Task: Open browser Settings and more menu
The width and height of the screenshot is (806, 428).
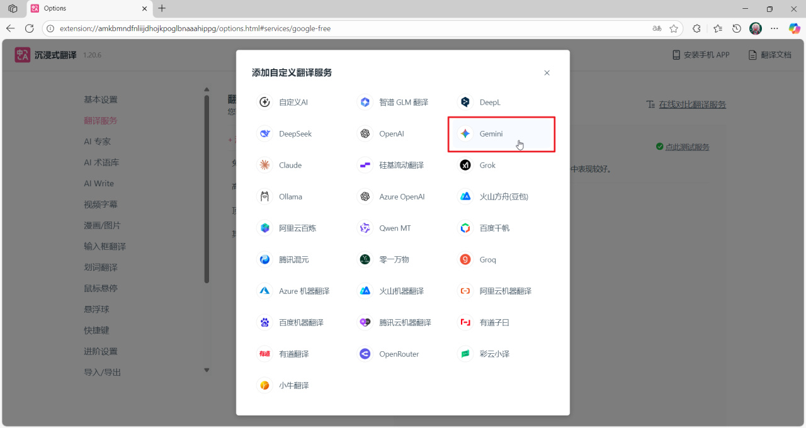Action: tap(775, 28)
